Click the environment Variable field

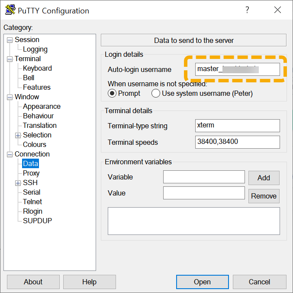click(204, 177)
